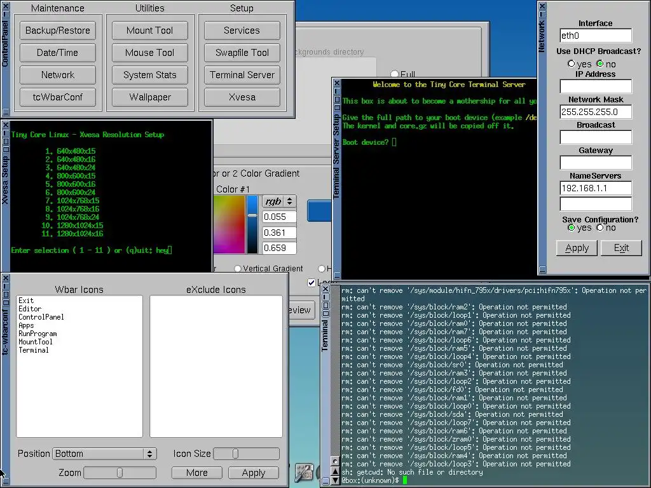Click the hue color gradient box
The width and height of the screenshot is (651, 488).
pos(229,224)
